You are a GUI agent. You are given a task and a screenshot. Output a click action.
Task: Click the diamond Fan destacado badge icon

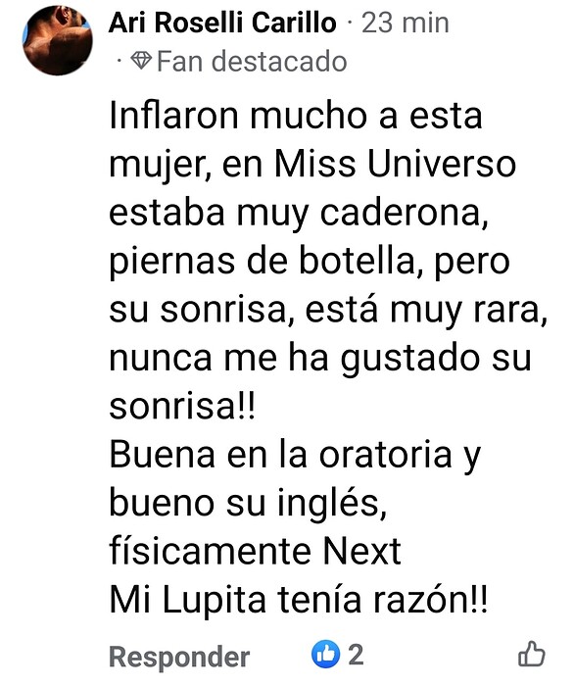[141, 61]
